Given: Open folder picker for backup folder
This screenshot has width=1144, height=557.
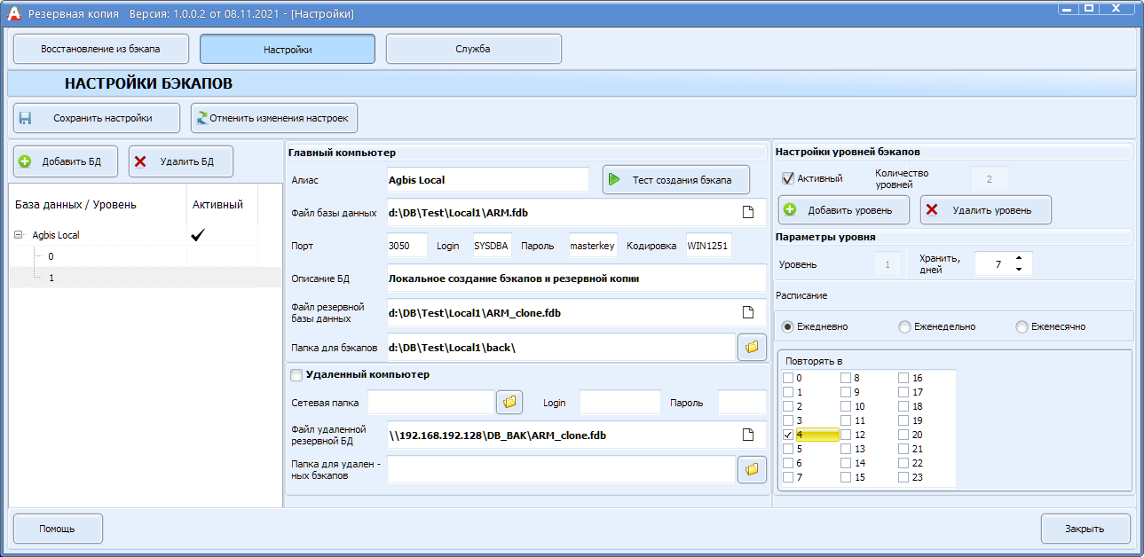Looking at the screenshot, I should tap(752, 347).
